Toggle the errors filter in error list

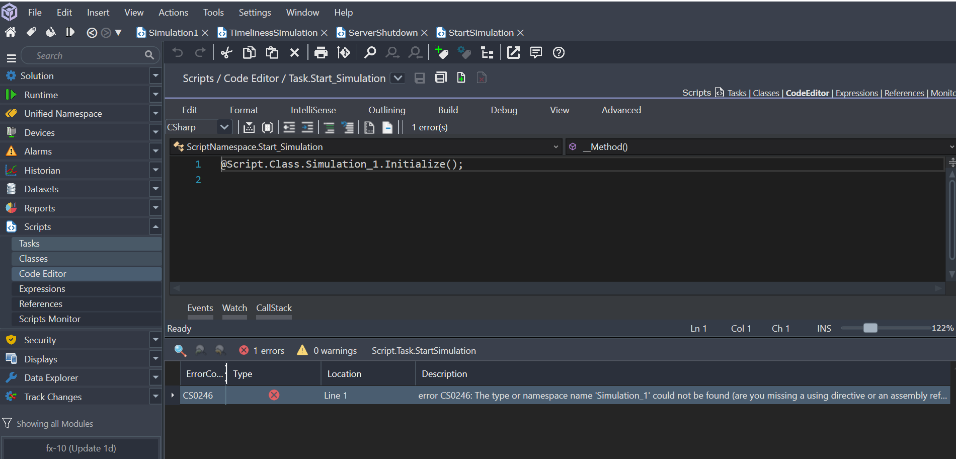(x=262, y=350)
